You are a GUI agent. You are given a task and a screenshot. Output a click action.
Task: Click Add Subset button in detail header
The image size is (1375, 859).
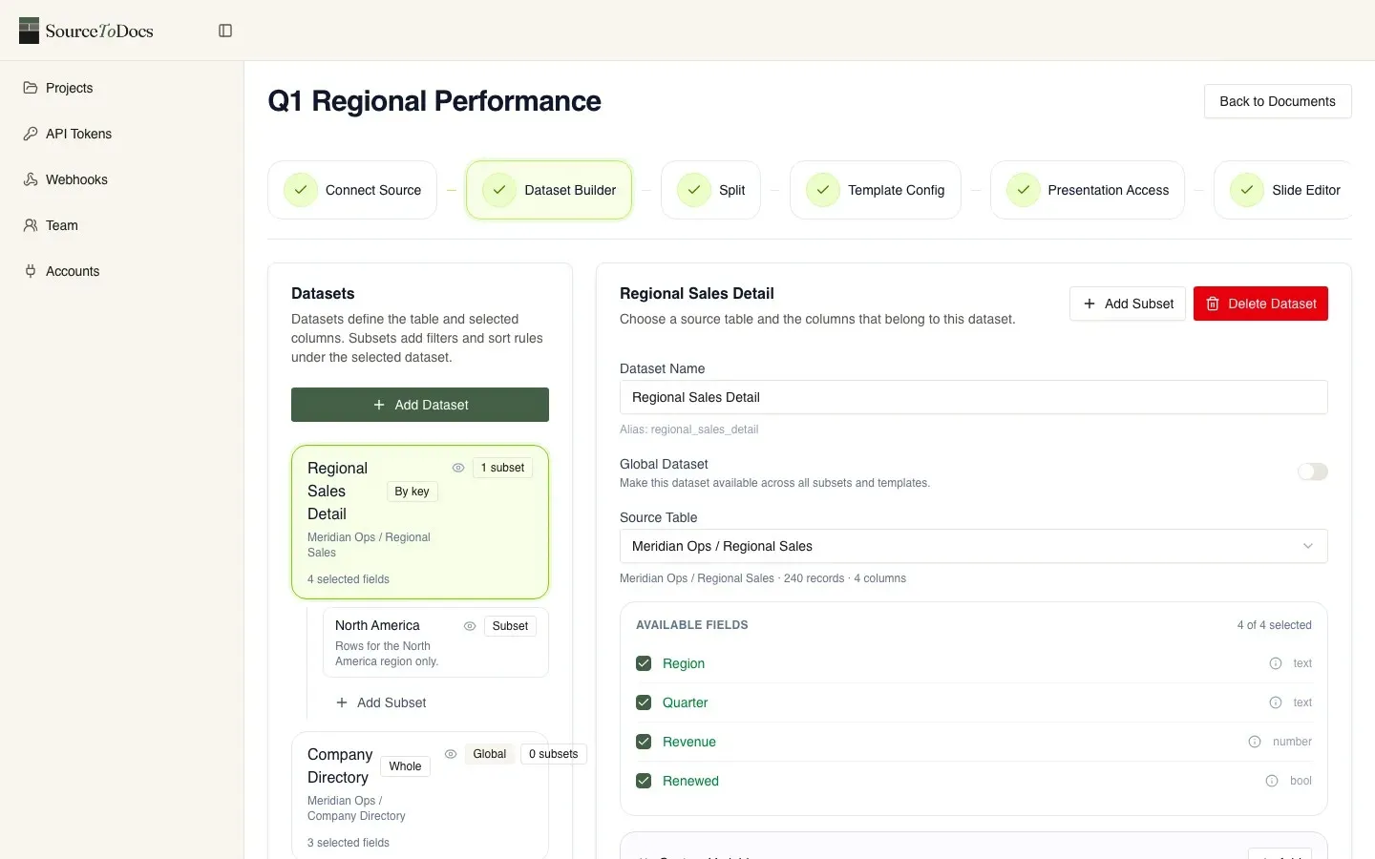point(1128,304)
